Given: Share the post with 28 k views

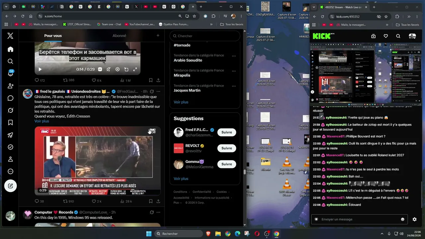Looking at the screenshot, I should (x=158, y=201).
